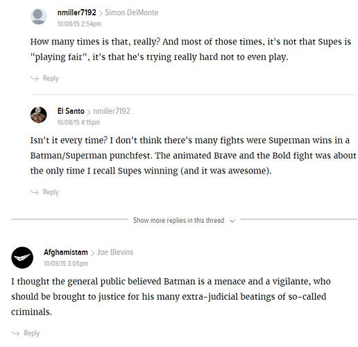Open timestamp 10/08/15 3:05pm permalink
358x347 pixels.
point(66,264)
